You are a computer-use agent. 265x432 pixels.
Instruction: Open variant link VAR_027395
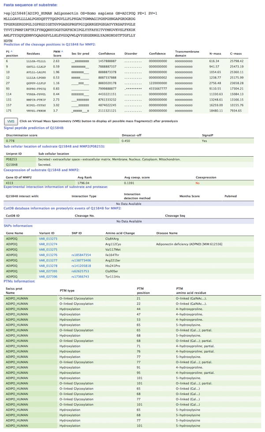click(x=48, y=271)
